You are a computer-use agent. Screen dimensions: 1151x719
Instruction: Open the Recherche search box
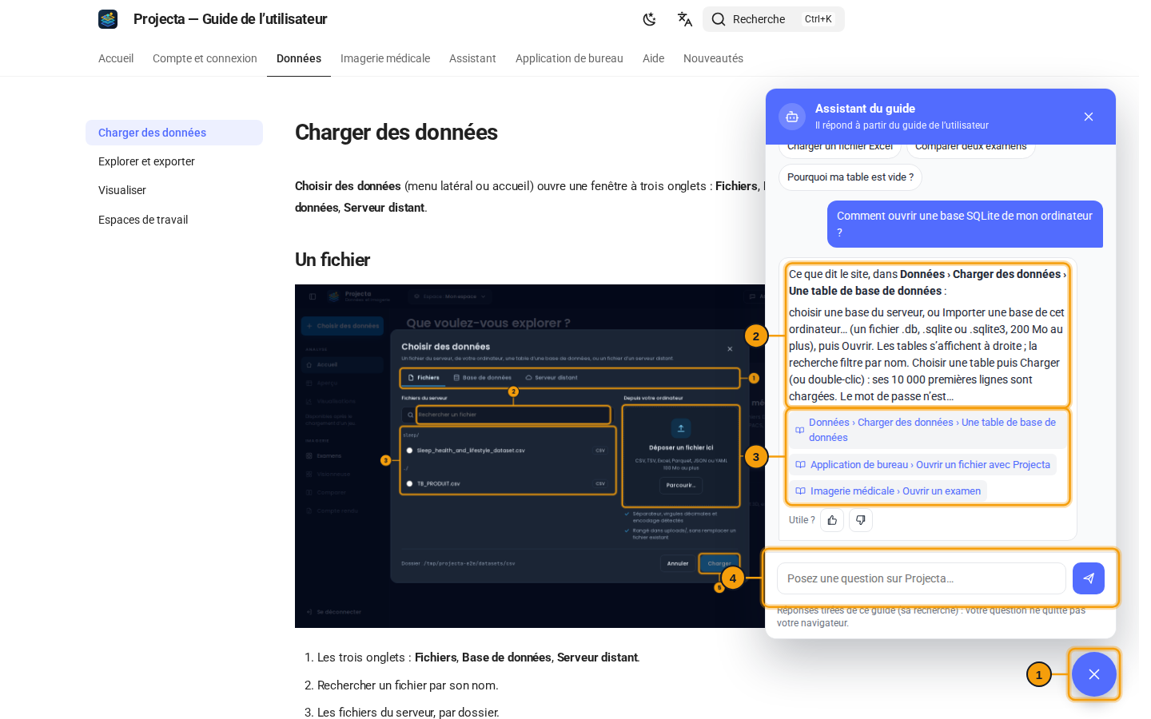click(773, 19)
